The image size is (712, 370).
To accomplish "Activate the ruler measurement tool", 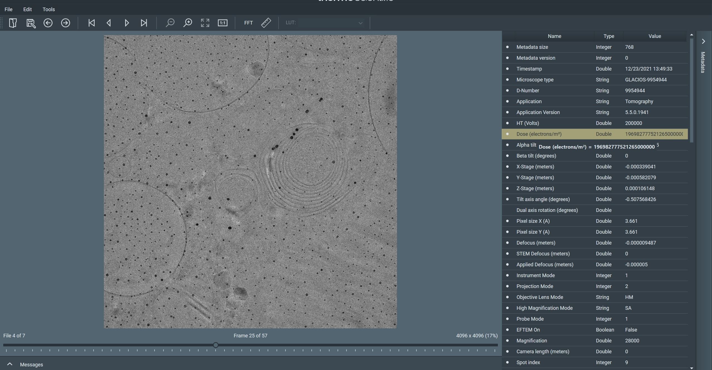I will coord(266,23).
